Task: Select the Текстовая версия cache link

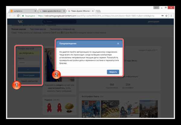Action: pos(38,29)
